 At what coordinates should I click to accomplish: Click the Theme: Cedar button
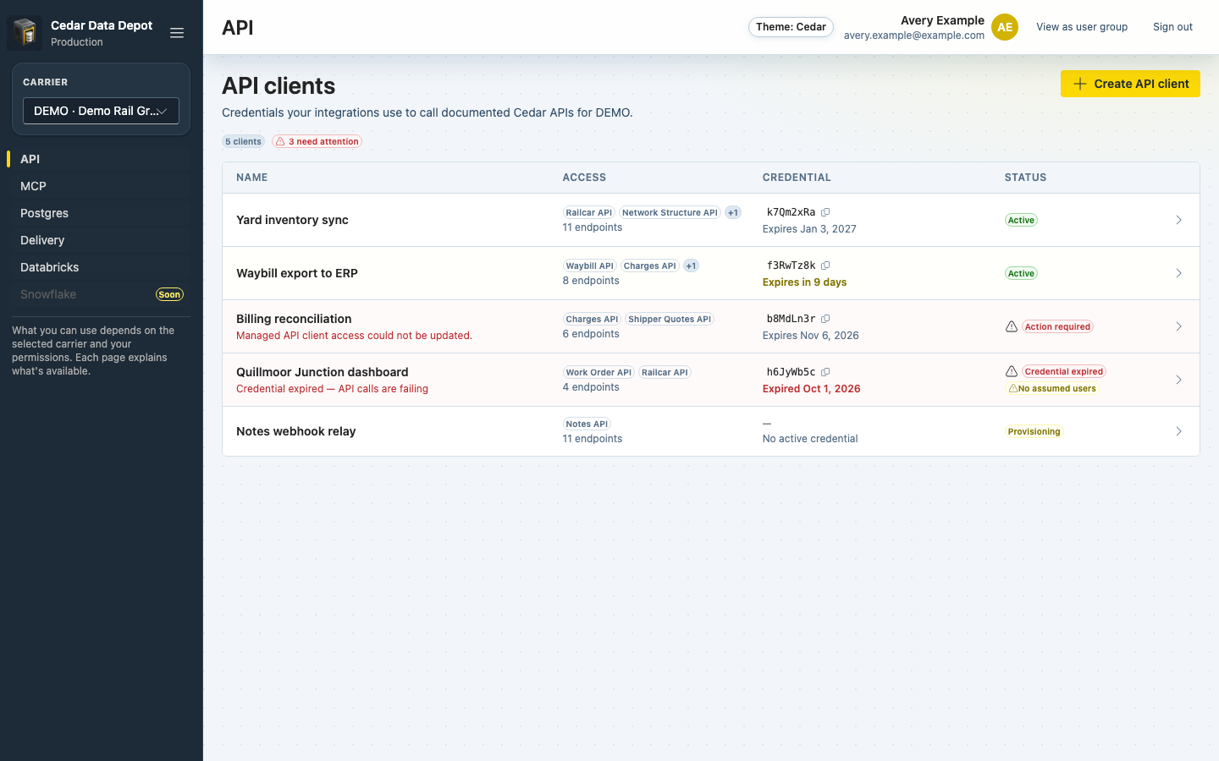[x=791, y=27]
